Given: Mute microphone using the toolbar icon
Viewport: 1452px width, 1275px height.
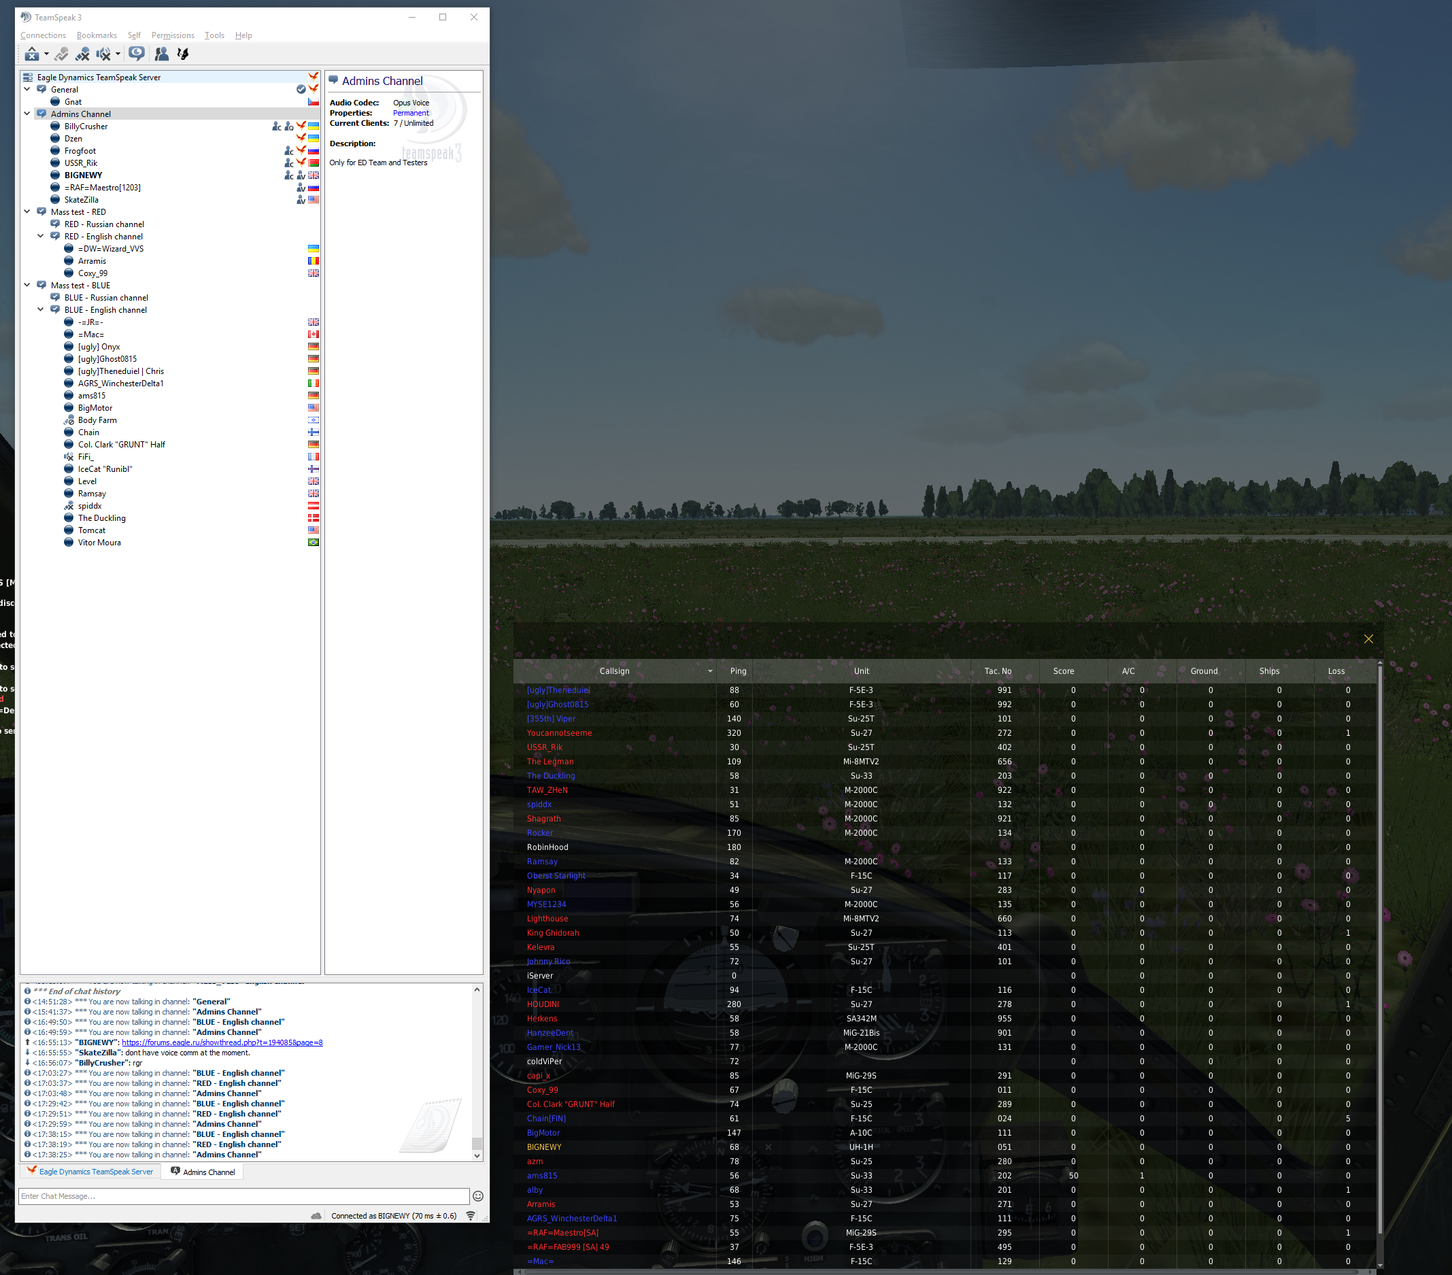Looking at the screenshot, I should click(82, 54).
